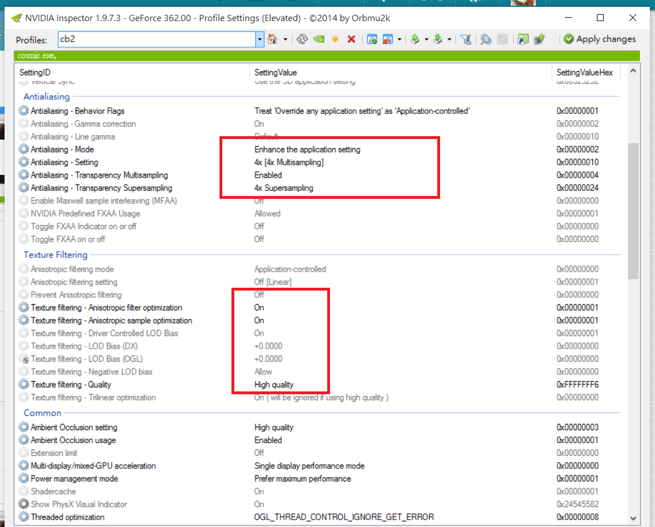This screenshot has height=527, width=655.
Task: Select the Anisotropic filtering mode row
Action: point(319,269)
